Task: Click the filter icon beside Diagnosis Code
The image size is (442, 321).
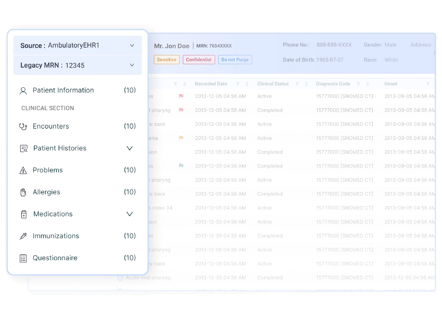Action: pyautogui.click(x=358, y=84)
